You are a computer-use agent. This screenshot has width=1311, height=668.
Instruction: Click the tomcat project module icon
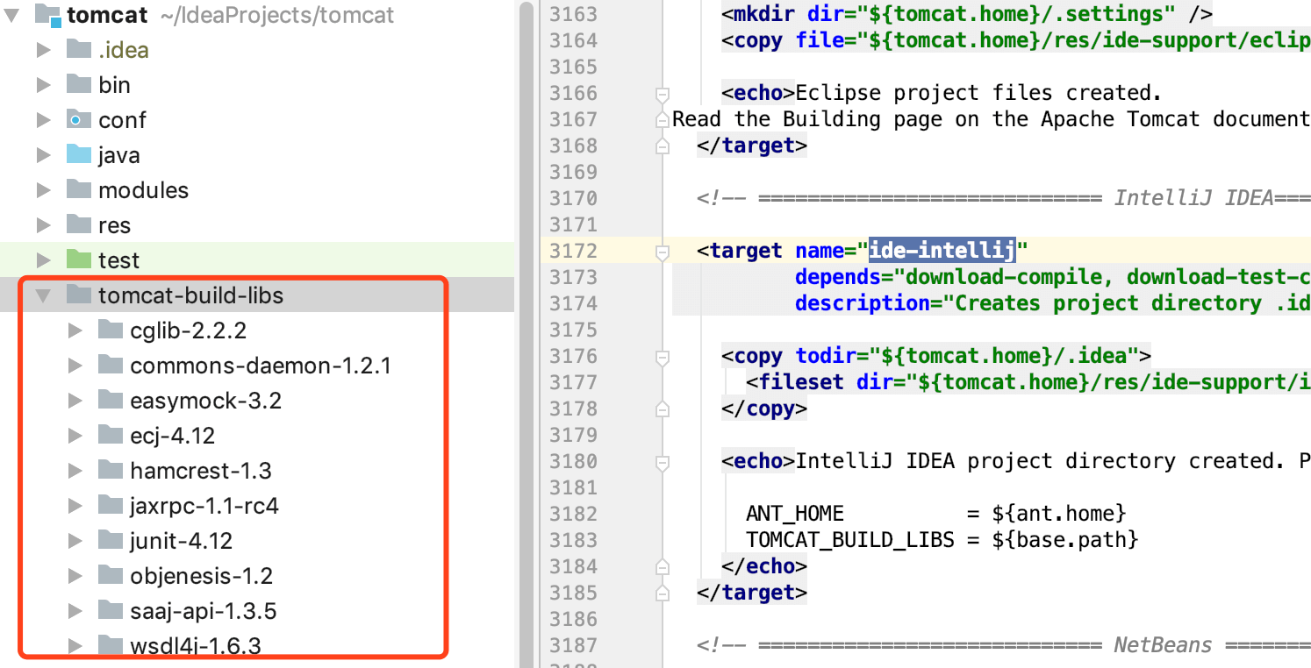coord(48,14)
